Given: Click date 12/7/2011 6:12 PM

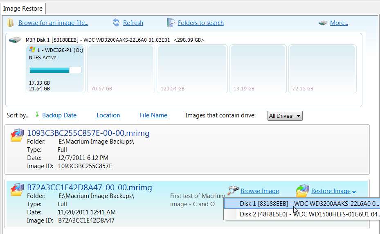Looking at the screenshot, I should coord(83,158).
